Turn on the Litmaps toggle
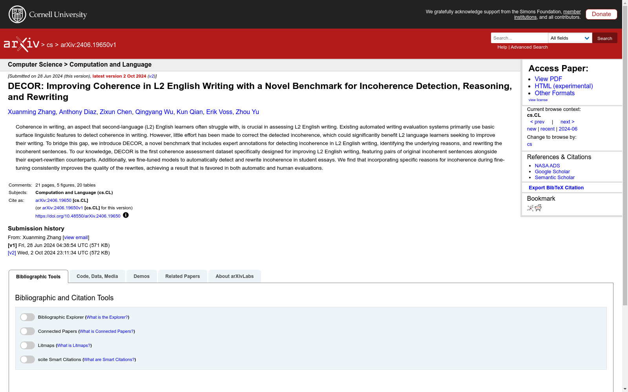Screen dimensions: 628x392 click(x=27, y=345)
